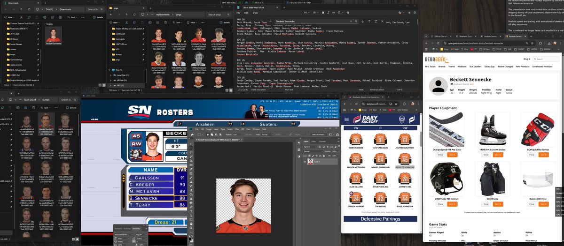Select the Rectangular Marquee tool in Photoshop
Viewport: 564px width, 246px height.
pos(191,148)
